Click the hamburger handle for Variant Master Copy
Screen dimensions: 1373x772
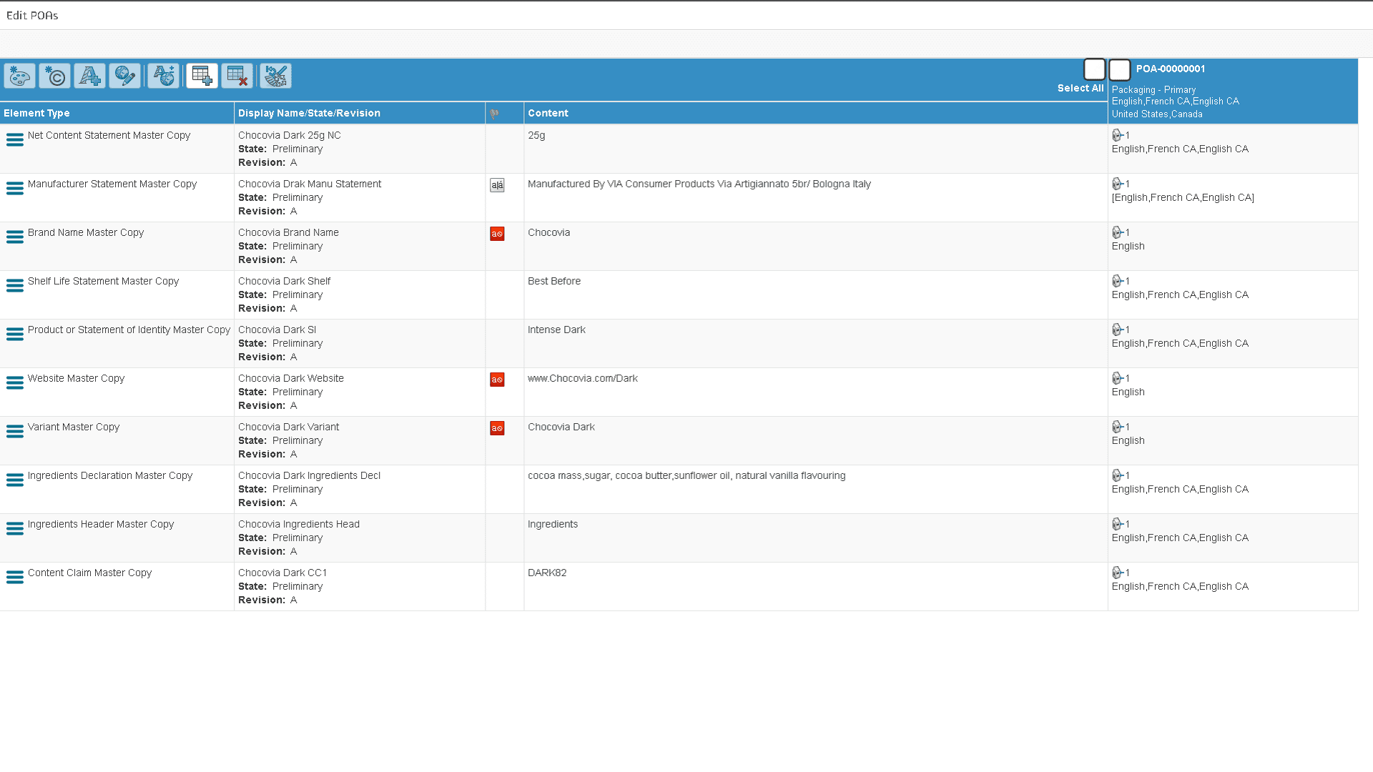point(14,432)
